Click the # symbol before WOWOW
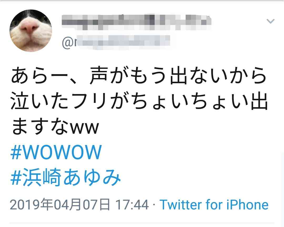Screen dimensions: 284x227 16,152
